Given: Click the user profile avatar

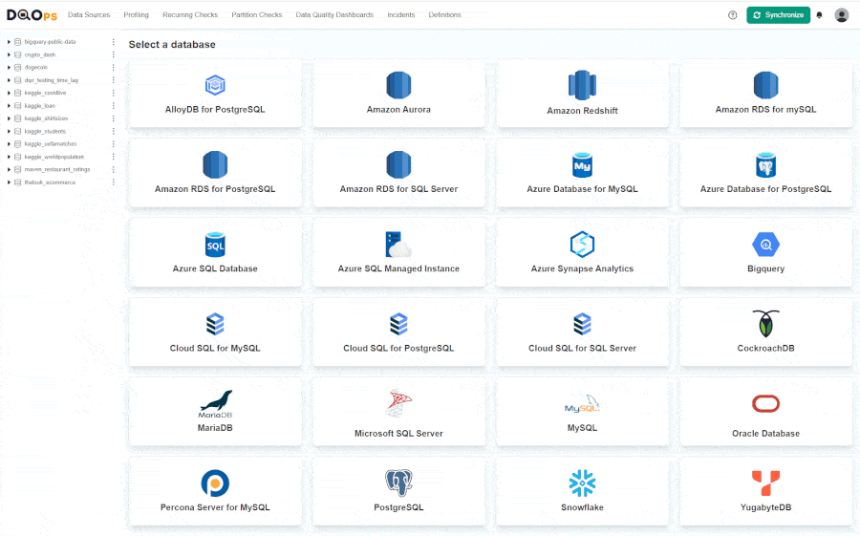Looking at the screenshot, I should tap(841, 15).
